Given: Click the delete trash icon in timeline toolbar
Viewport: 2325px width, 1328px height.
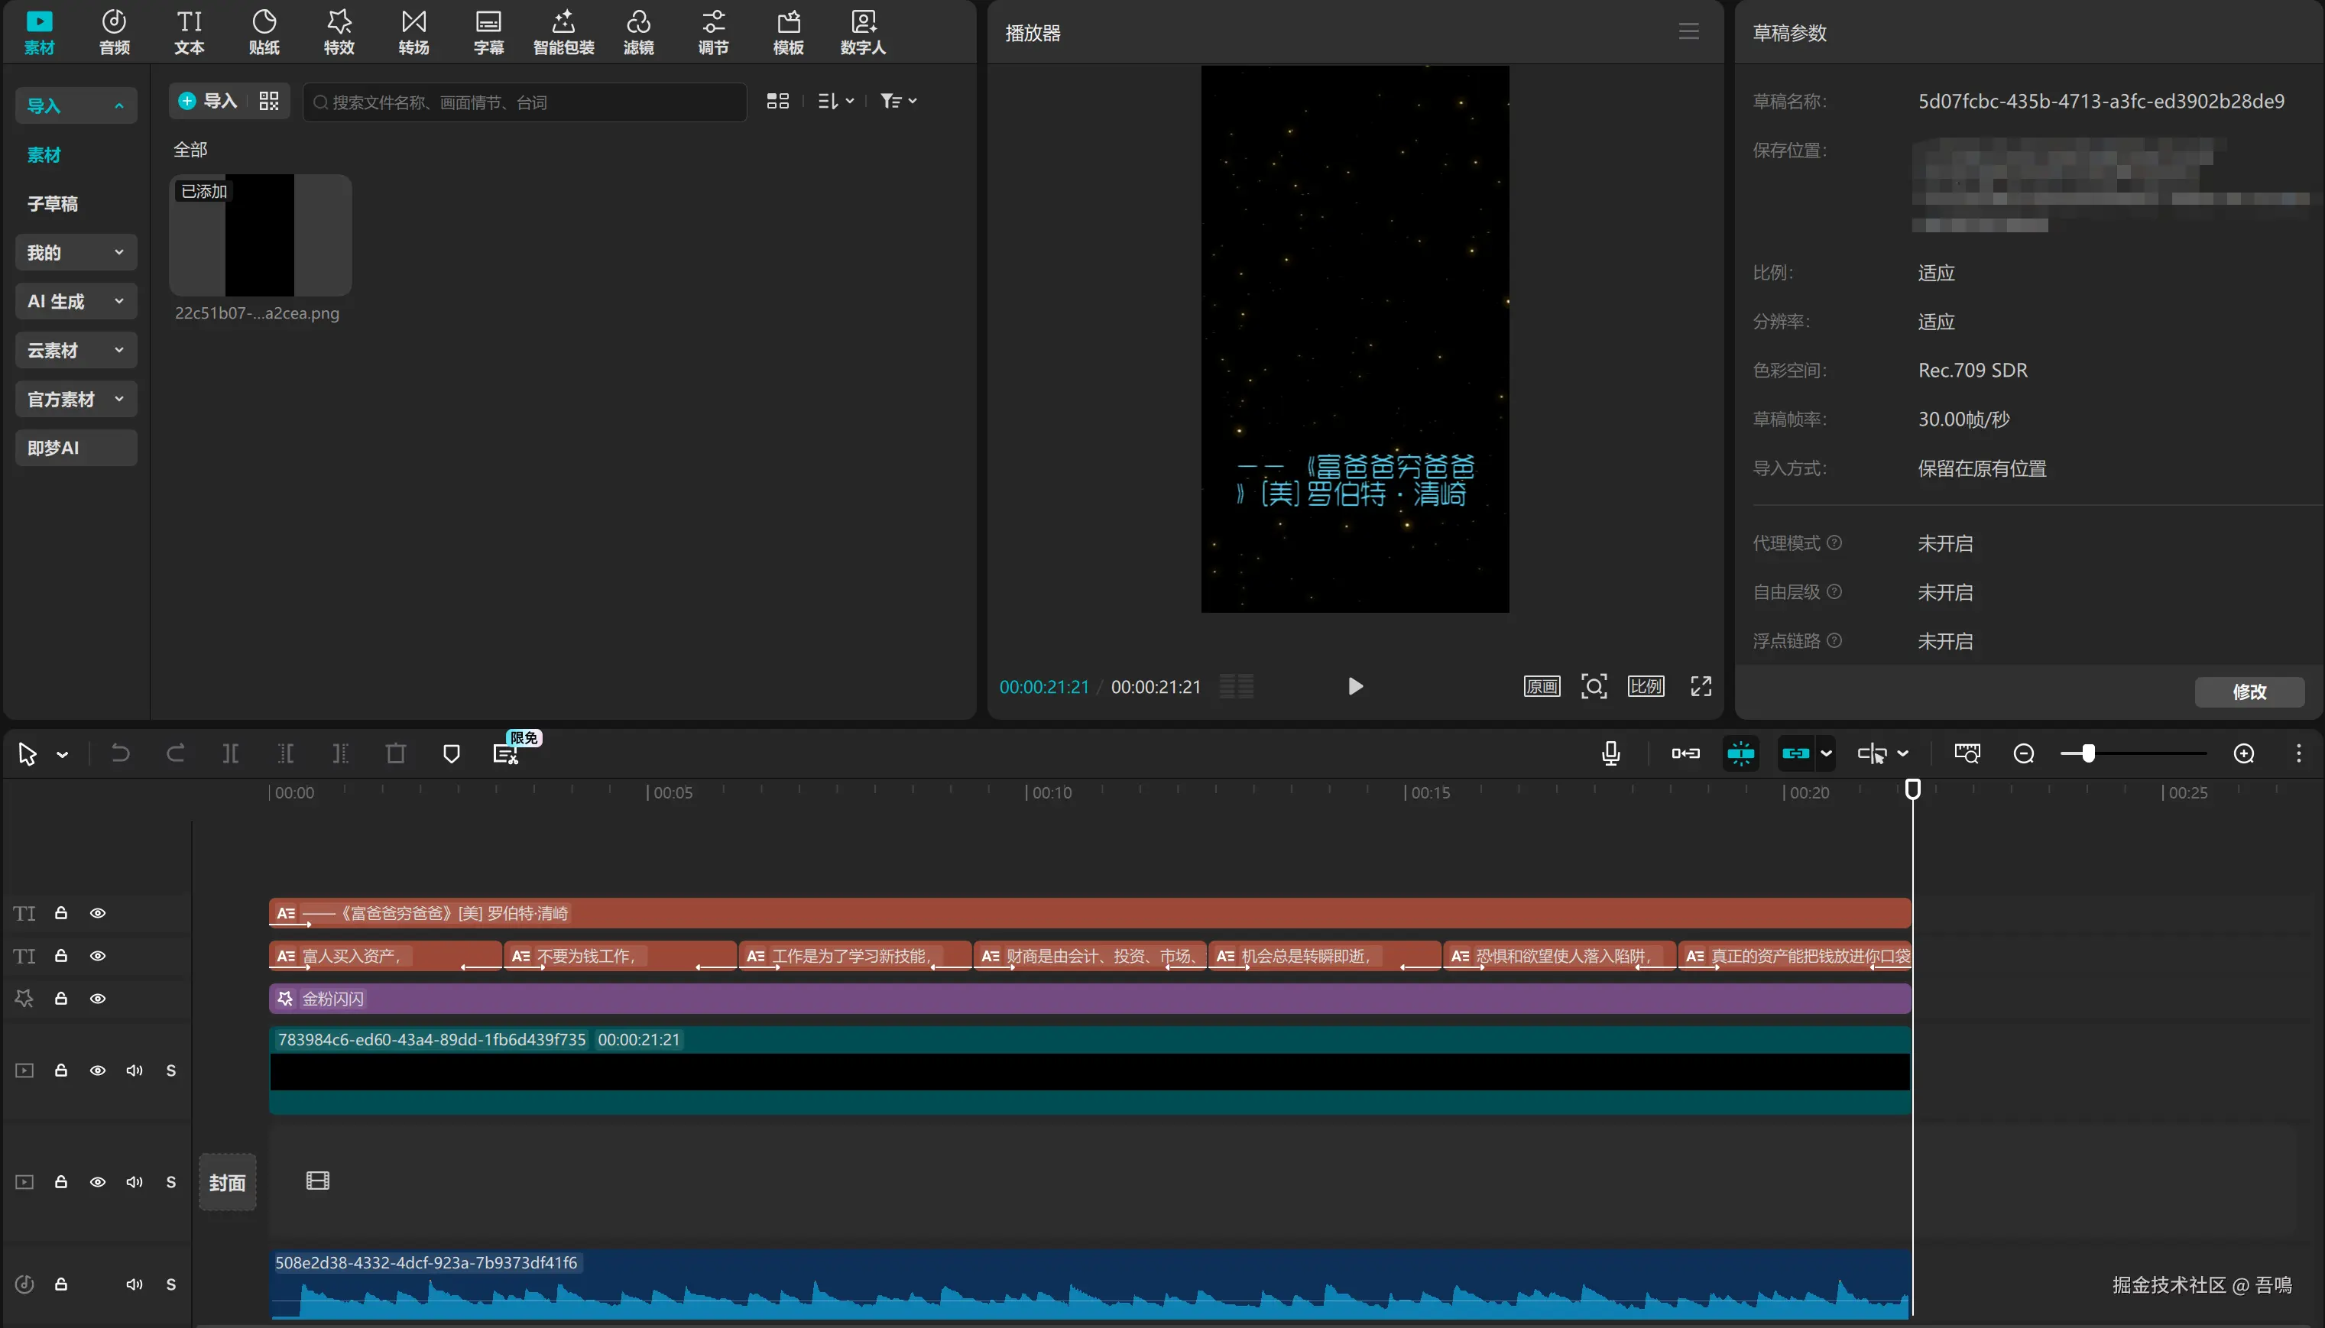Looking at the screenshot, I should (396, 753).
